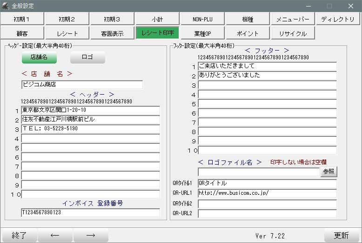362x243 pixels.
Task: Select the ディレクトリ tab
Action: pyautogui.click(x=338, y=19)
